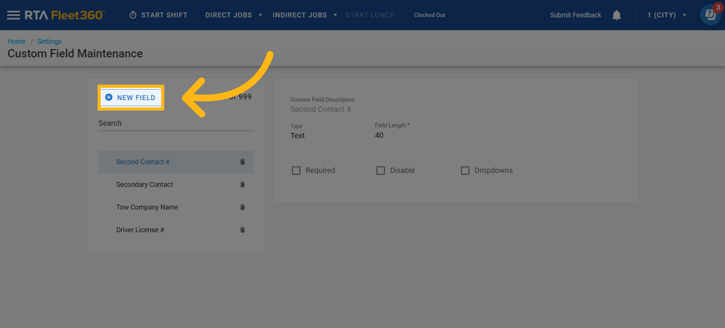The width and height of the screenshot is (725, 328).
Task: Delete the Tow Company Name field
Action: (x=242, y=207)
